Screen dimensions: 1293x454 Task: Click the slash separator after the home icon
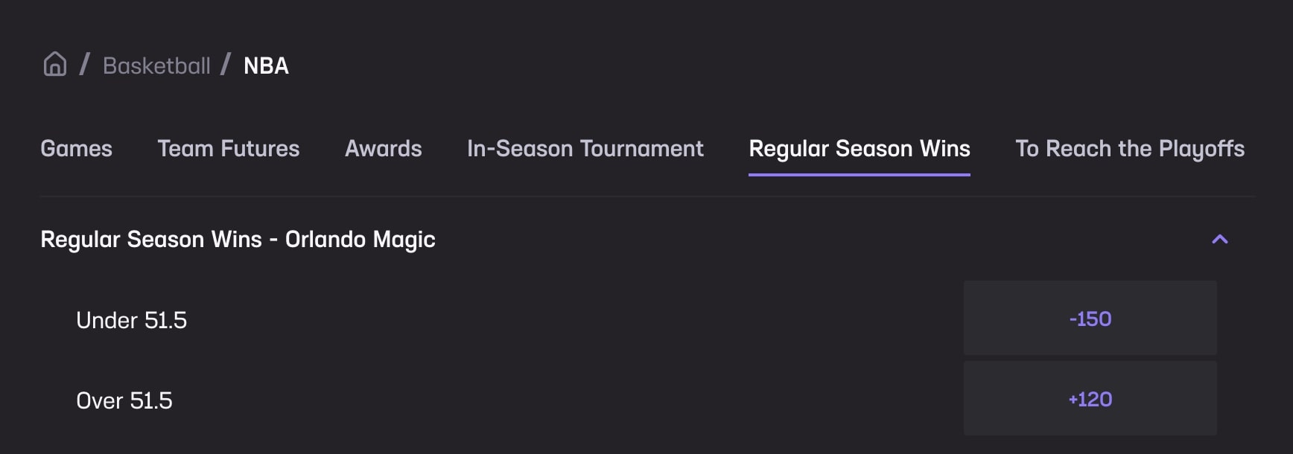point(85,65)
